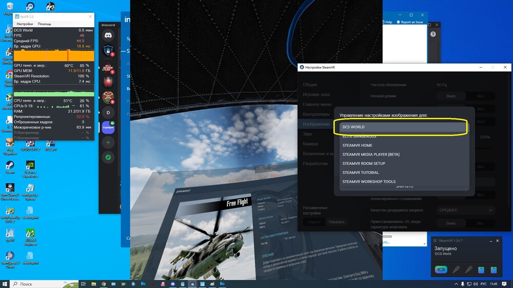Set pause VR when headset idle to Вкл.
This screenshot has height=288, width=513.
tap(480, 223)
